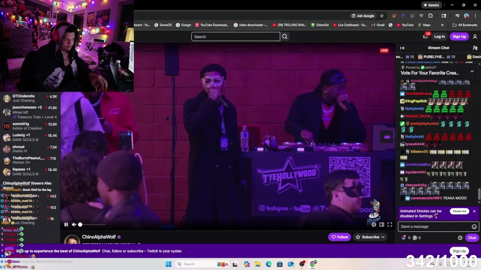Open the jasontheween channel in sidebar

[30, 112]
